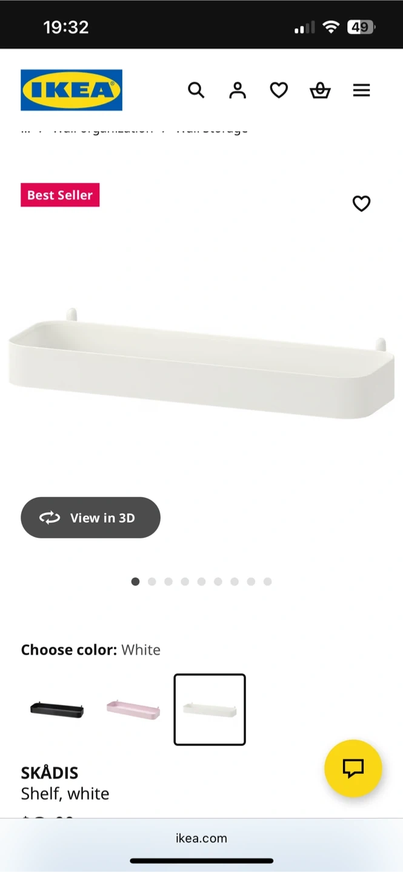Open the yellow chat bubble button
The height and width of the screenshot is (872, 403).
(x=353, y=768)
